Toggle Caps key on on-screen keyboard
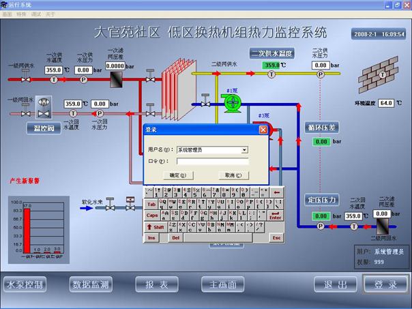Viewport: 412px width, 309px height. coord(151,215)
